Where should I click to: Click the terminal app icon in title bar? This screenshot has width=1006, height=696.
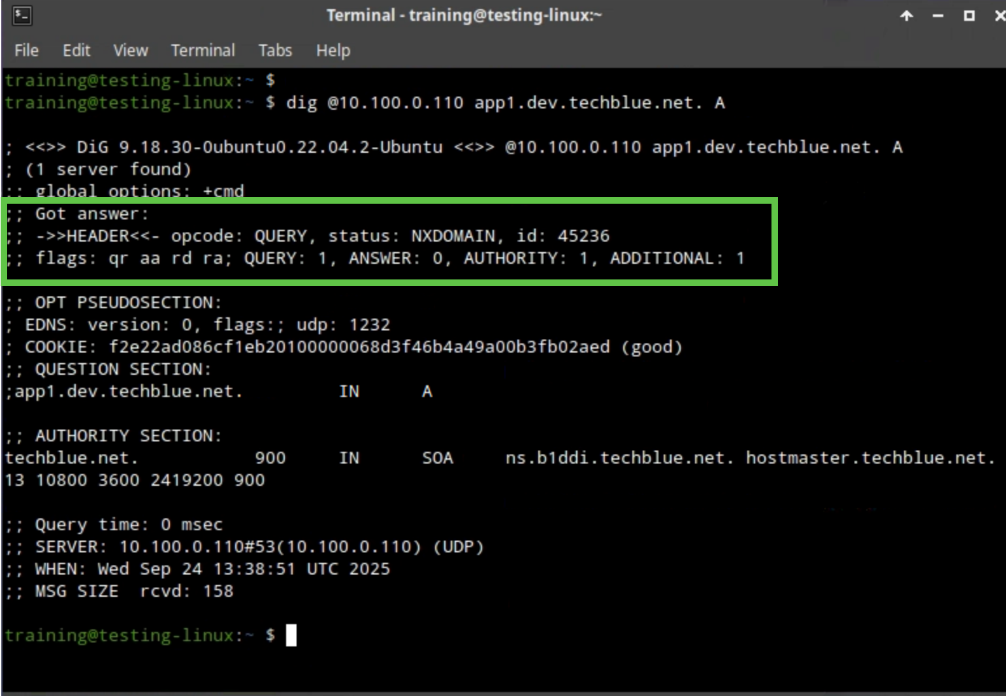22,15
